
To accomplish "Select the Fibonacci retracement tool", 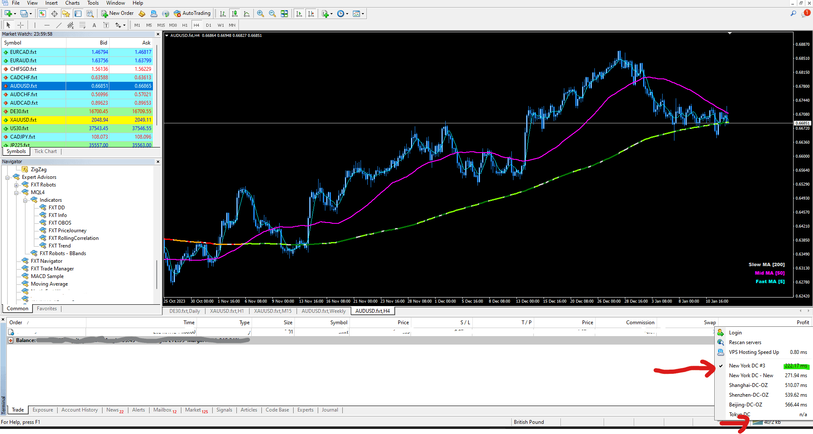I will 83,25.
